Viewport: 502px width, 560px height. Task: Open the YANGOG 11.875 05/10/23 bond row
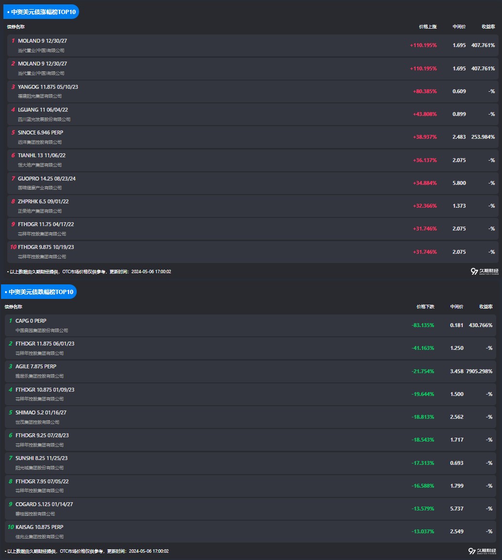(48, 87)
